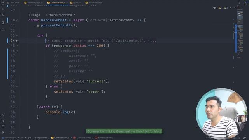
Task: Open the Structure tool window icon in left sidebar
Action: point(3,15)
